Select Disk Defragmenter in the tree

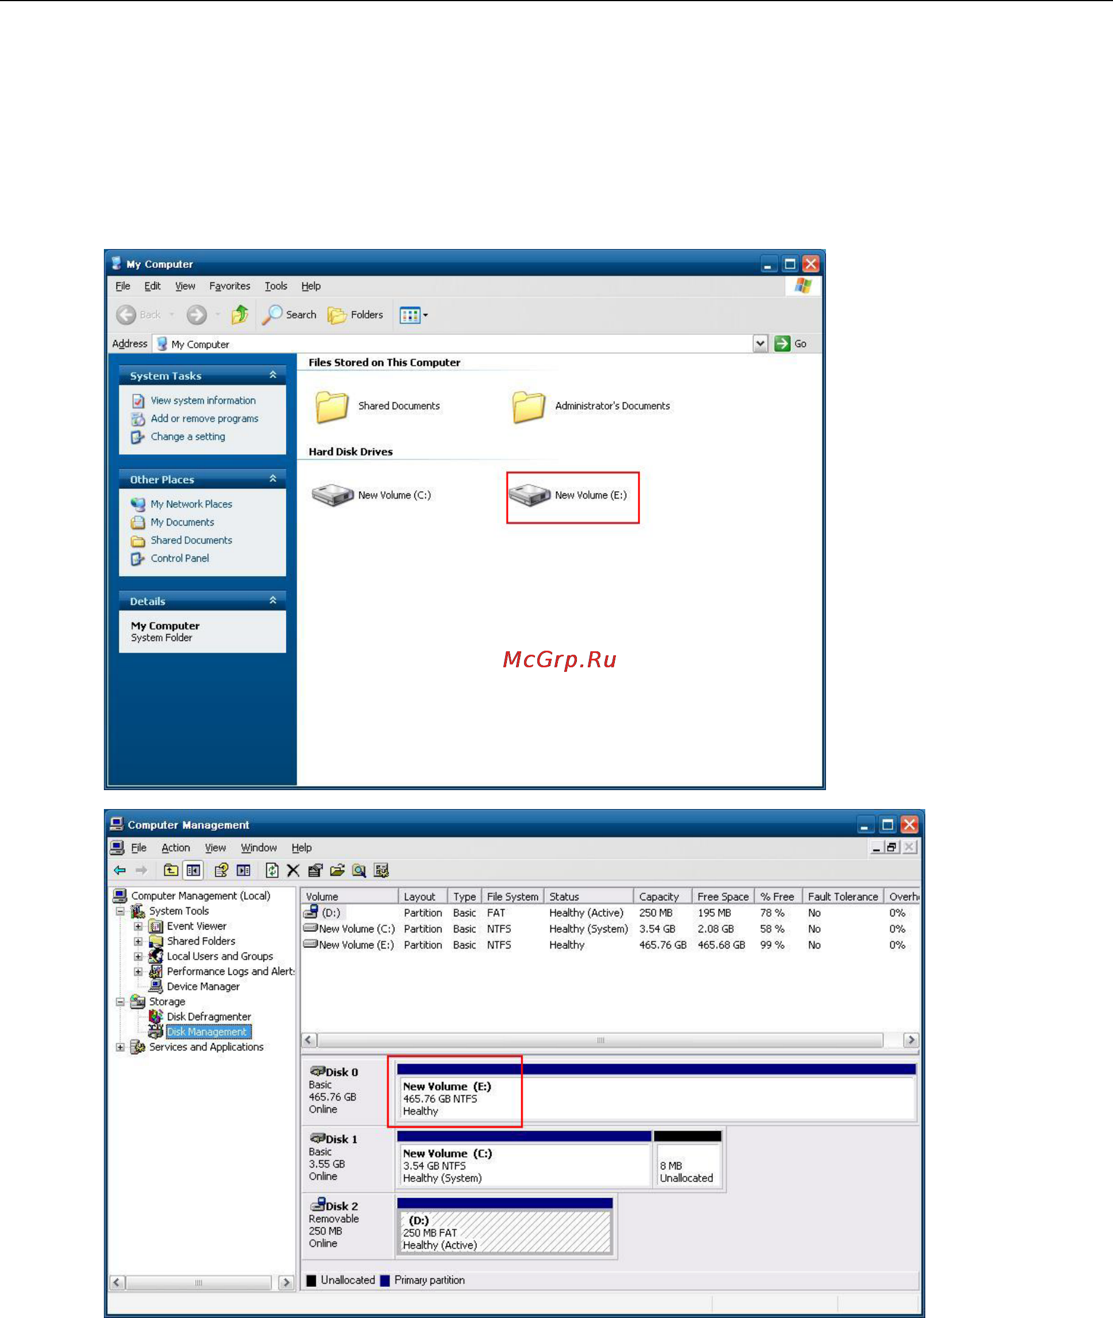pyautogui.click(x=209, y=1017)
